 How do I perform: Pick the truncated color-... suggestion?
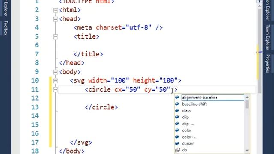(189, 137)
